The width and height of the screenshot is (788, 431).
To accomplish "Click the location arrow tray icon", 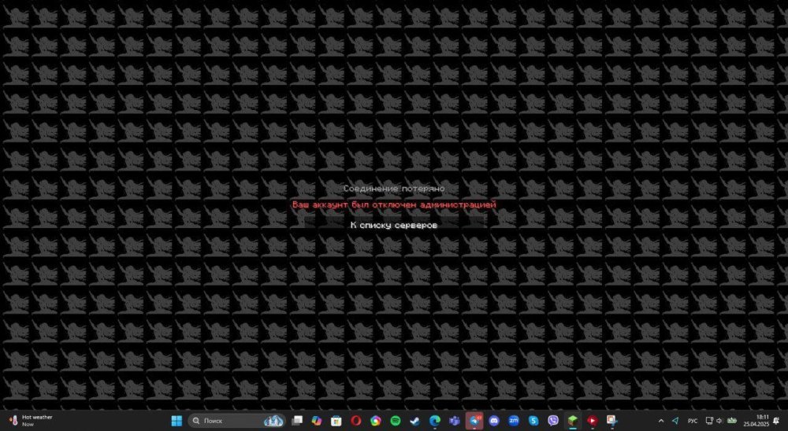I will coord(675,421).
